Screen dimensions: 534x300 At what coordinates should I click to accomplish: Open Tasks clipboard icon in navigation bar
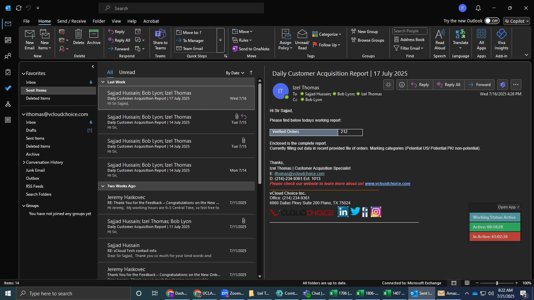8,72
